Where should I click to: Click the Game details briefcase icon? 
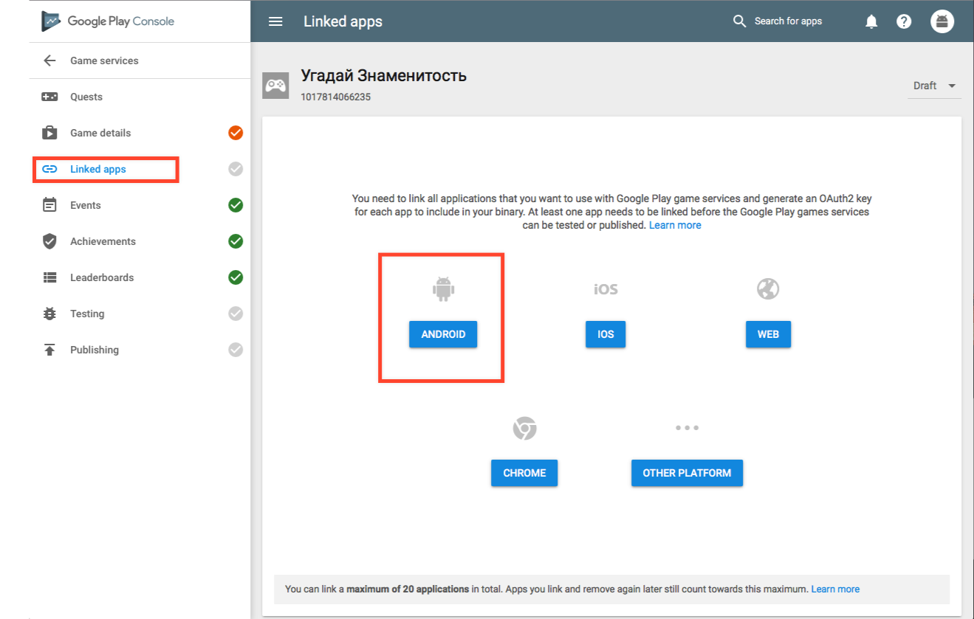[49, 133]
